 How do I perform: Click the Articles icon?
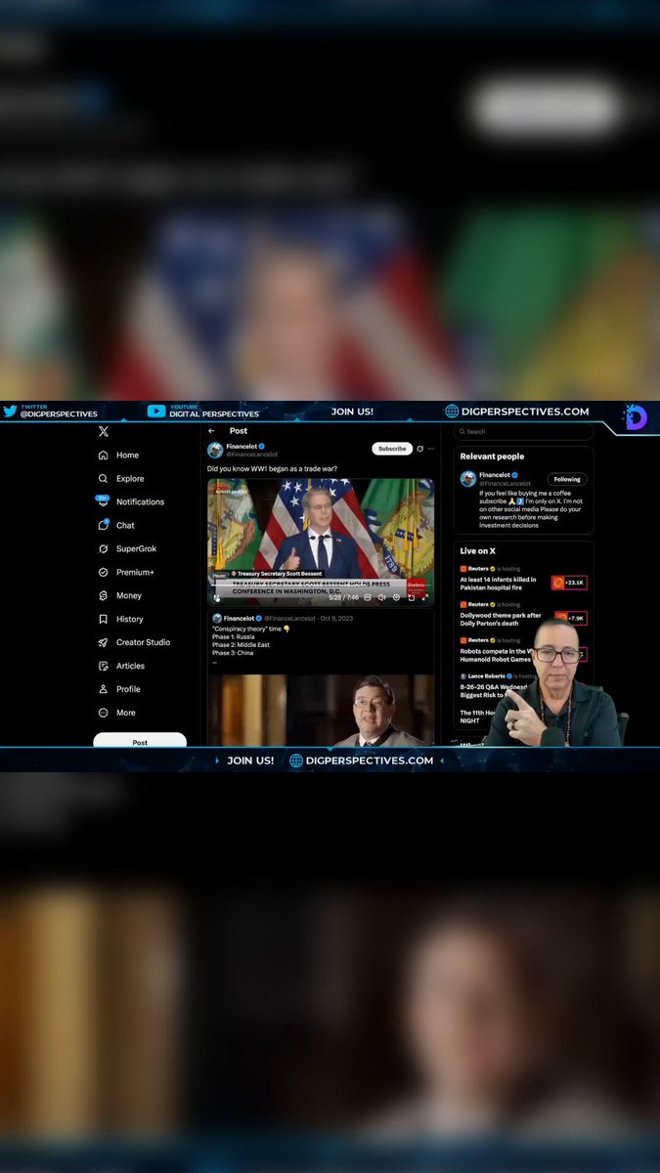pos(104,667)
